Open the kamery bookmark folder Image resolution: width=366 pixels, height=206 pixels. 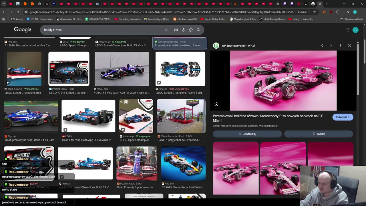(17, 19)
